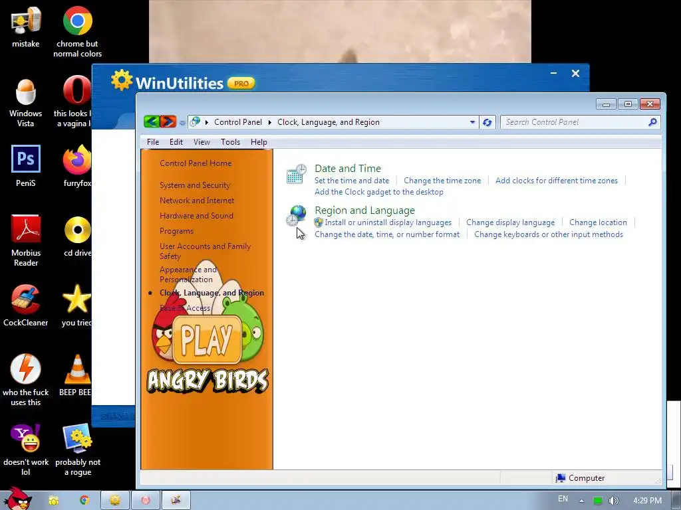Open Programs category in sidebar
This screenshot has width=681, height=510.
[x=176, y=231]
